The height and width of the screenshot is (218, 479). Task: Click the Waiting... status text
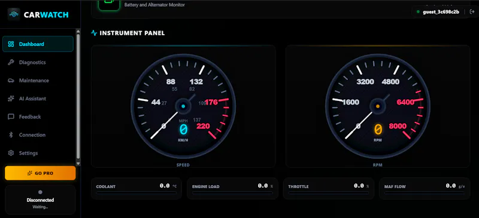tap(40, 207)
